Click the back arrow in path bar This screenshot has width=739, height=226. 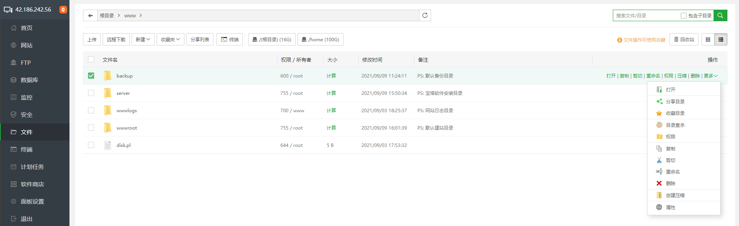coord(90,15)
